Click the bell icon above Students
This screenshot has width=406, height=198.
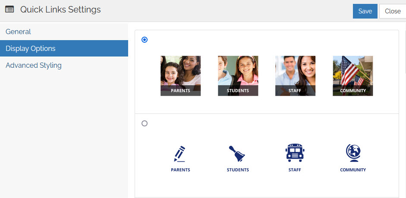[237, 154]
